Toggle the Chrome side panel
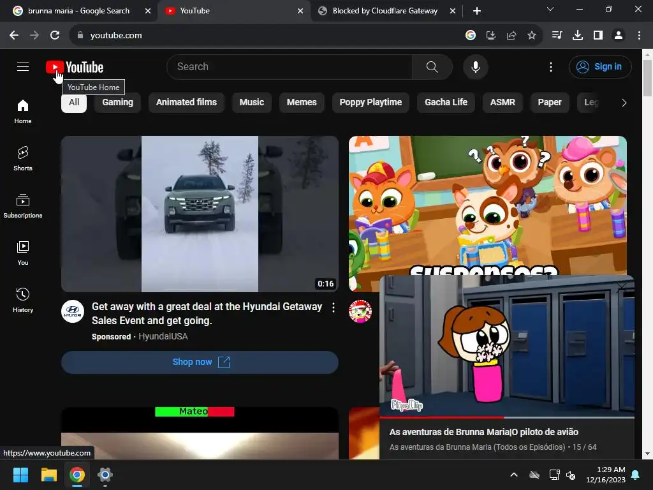 (598, 36)
